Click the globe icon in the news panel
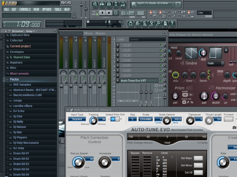 click(x=134, y=4)
